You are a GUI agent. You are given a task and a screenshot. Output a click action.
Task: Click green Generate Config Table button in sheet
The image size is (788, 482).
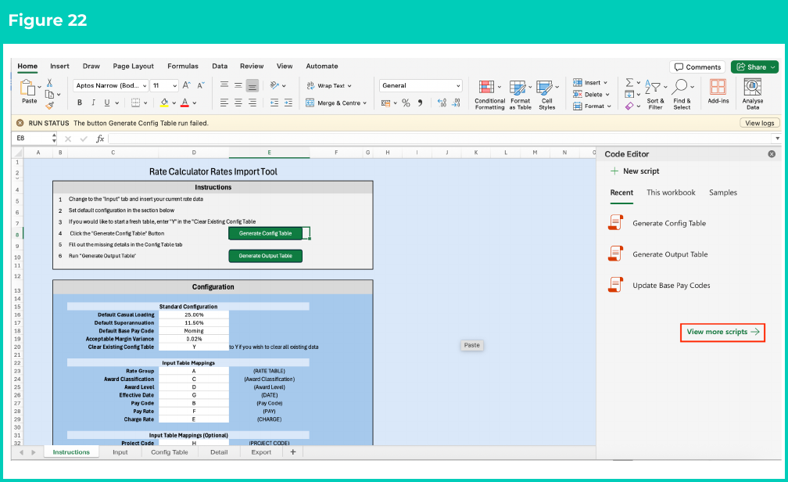click(x=265, y=233)
